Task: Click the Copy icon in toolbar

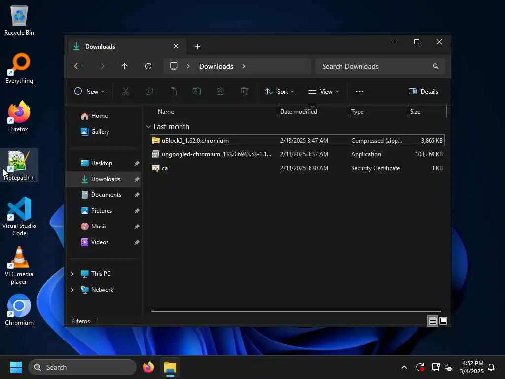Action: coord(149,91)
